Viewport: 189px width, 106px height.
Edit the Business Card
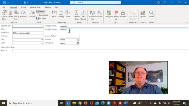click(x=92, y=15)
